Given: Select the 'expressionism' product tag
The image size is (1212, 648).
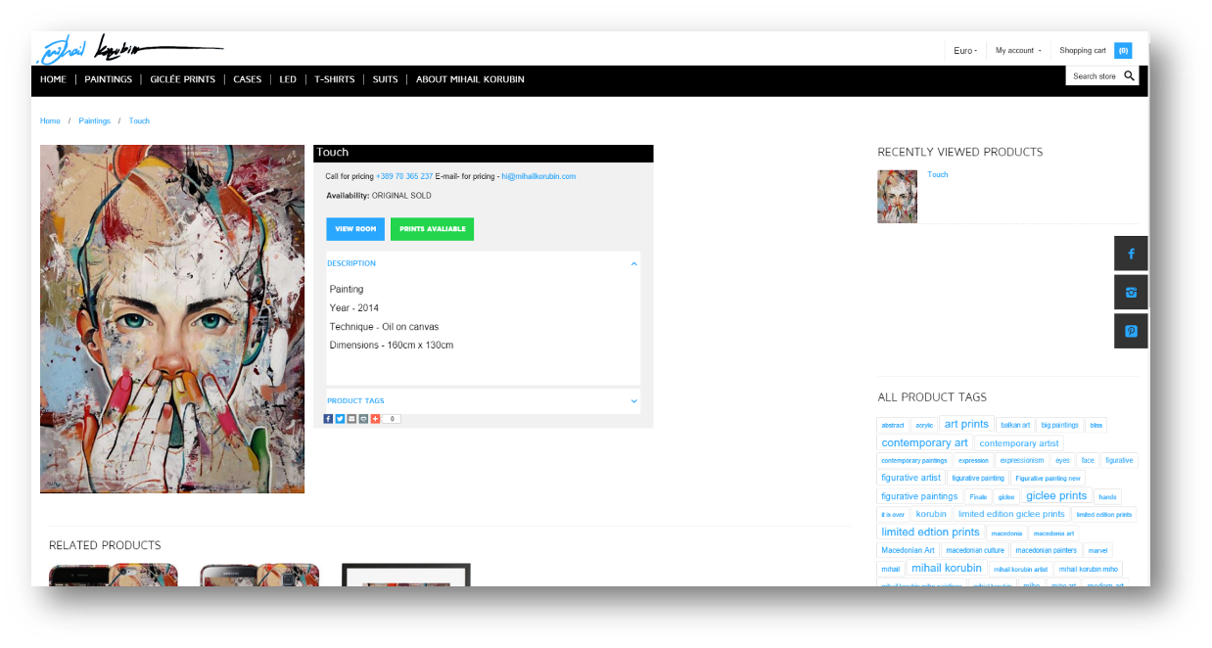Looking at the screenshot, I should pyautogui.click(x=1022, y=461).
